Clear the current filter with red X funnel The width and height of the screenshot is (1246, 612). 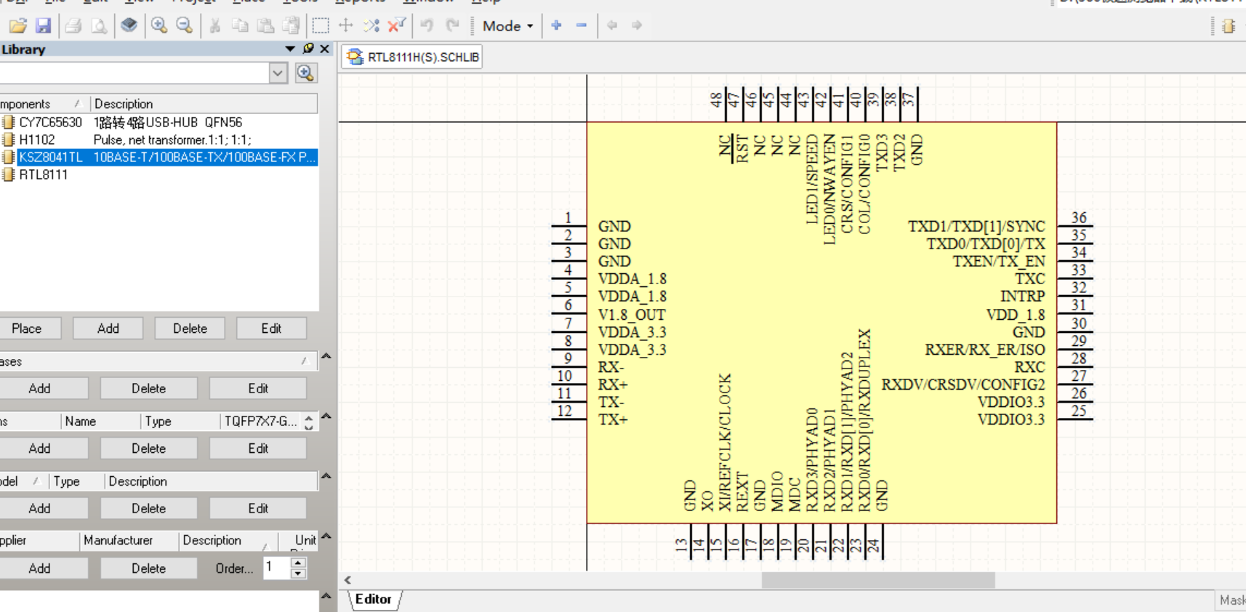click(397, 26)
